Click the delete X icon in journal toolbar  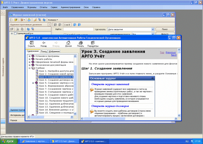(22, 20)
